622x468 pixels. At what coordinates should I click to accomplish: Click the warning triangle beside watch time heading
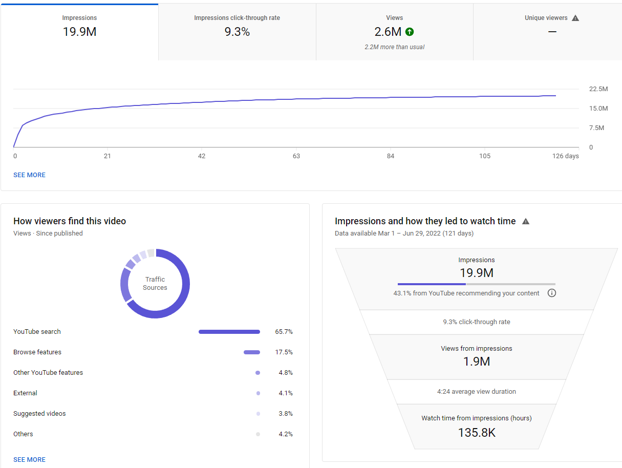tap(526, 221)
